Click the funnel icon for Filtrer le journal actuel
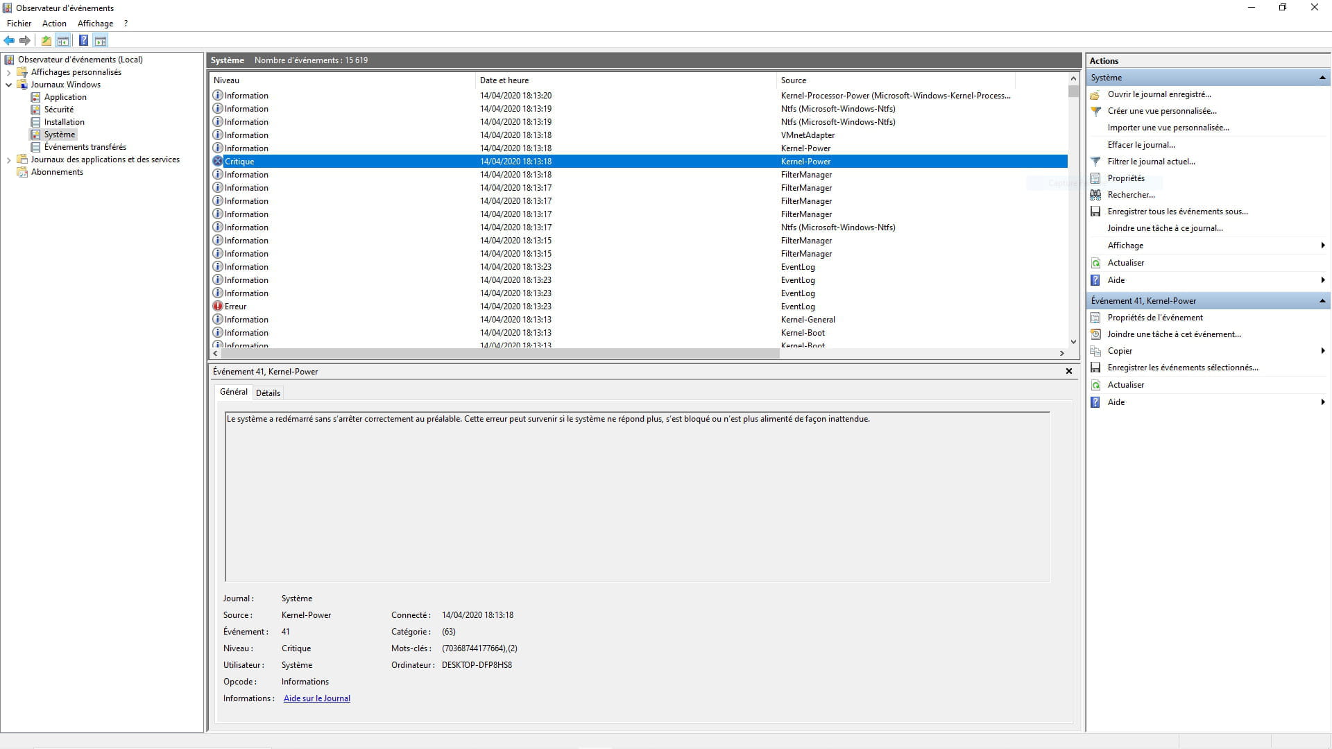1332x749 pixels. click(1095, 162)
